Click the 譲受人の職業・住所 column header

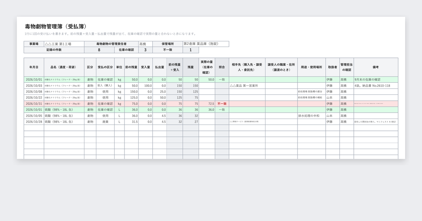(x=281, y=67)
